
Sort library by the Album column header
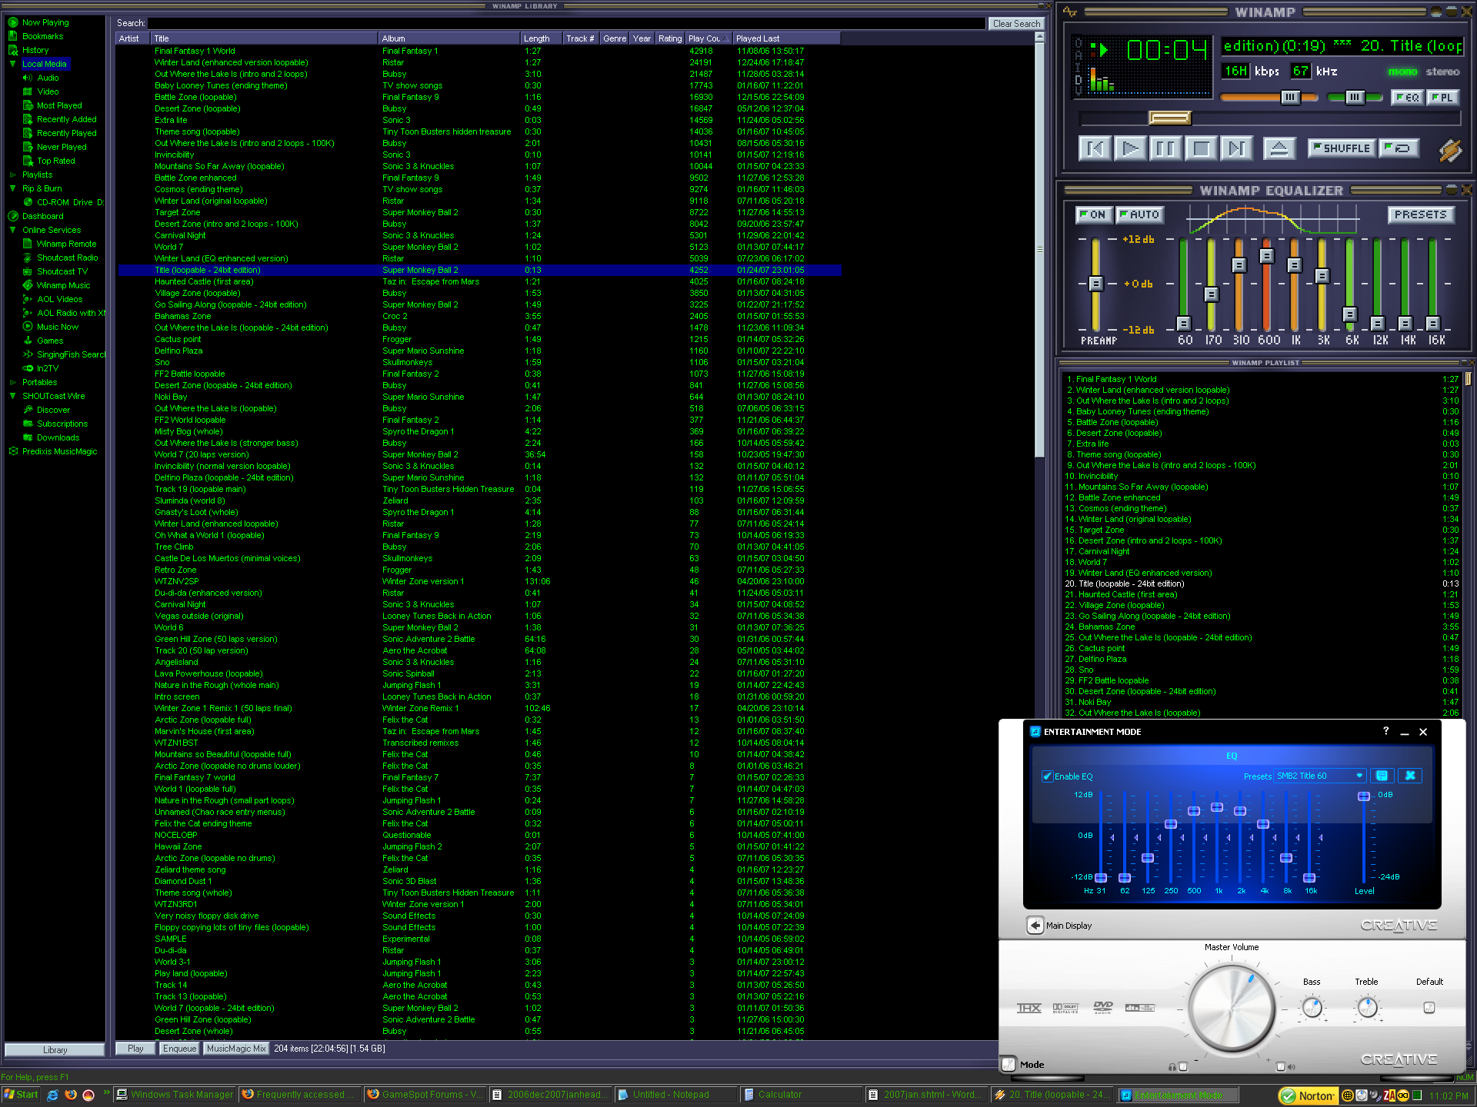[x=449, y=38]
